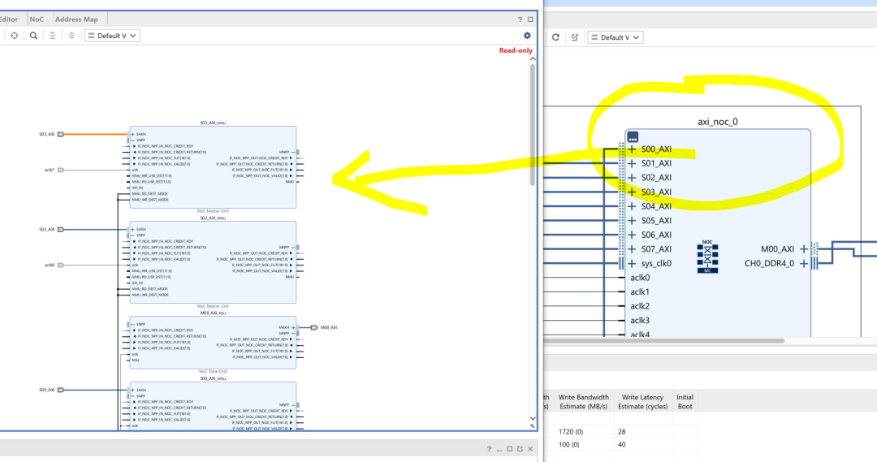The image size is (877, 462).
Task: Click the axi_noc_0 block options icon
Action: point(633,137)
